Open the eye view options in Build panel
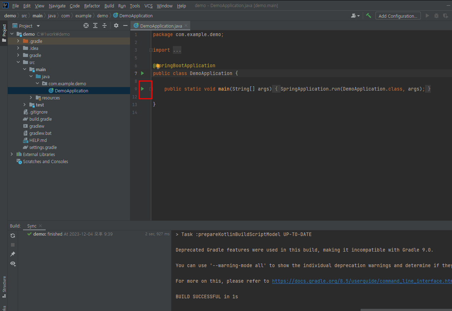 click(x=13, y=263)
